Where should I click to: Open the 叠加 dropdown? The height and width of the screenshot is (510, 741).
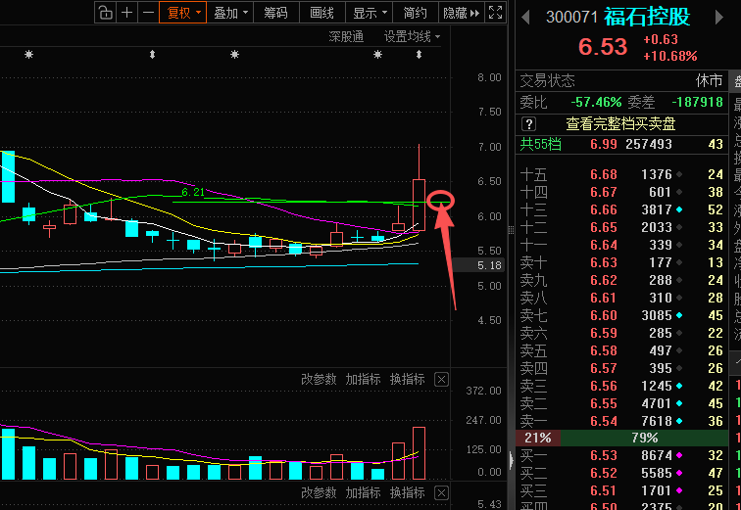coord(230,13)
